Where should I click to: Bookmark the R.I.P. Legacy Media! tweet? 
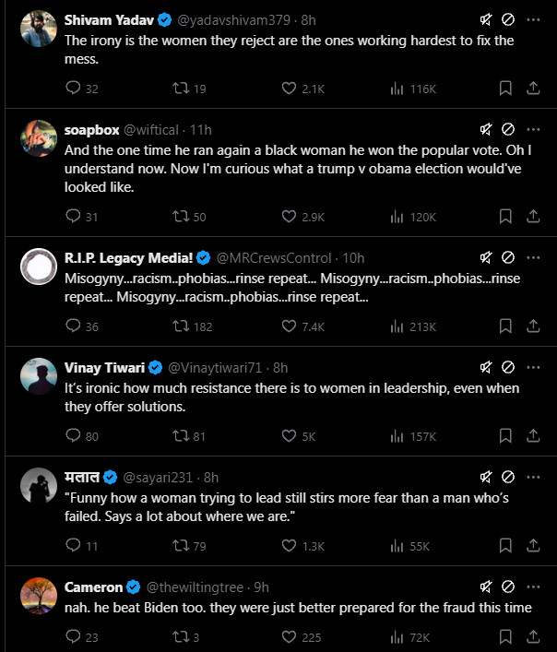coord(505,326)
